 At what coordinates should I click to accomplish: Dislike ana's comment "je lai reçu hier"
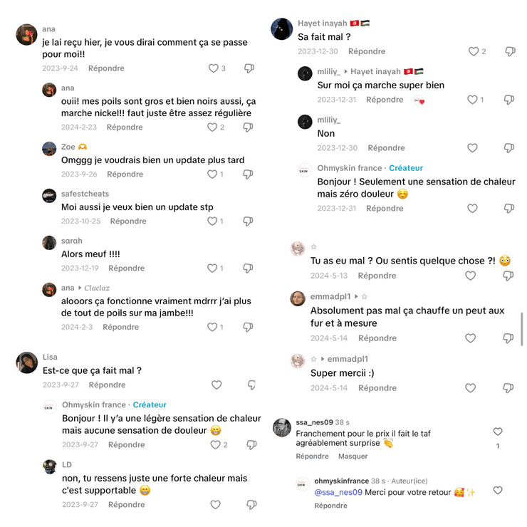click(x=249, y=68)
